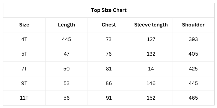Select the Sleeve length column header
Image resolution: width=217 pixels, height=108 pixels.
tap(151, 25)
